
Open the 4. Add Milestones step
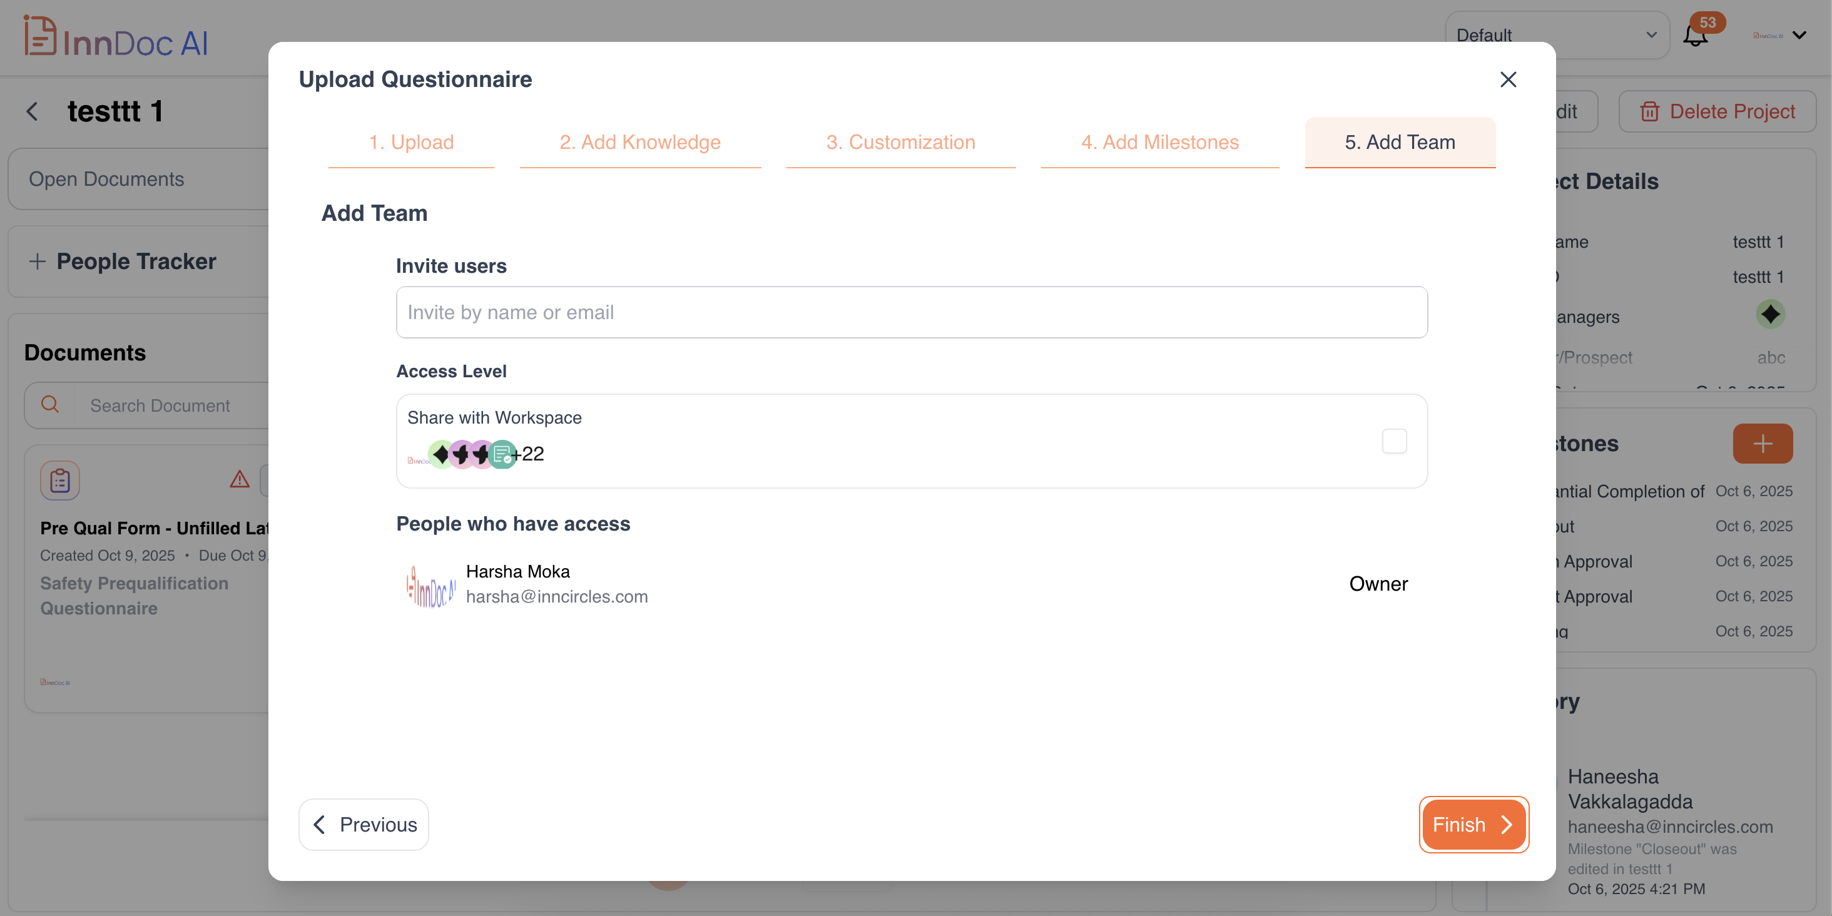click(1159, 142)
